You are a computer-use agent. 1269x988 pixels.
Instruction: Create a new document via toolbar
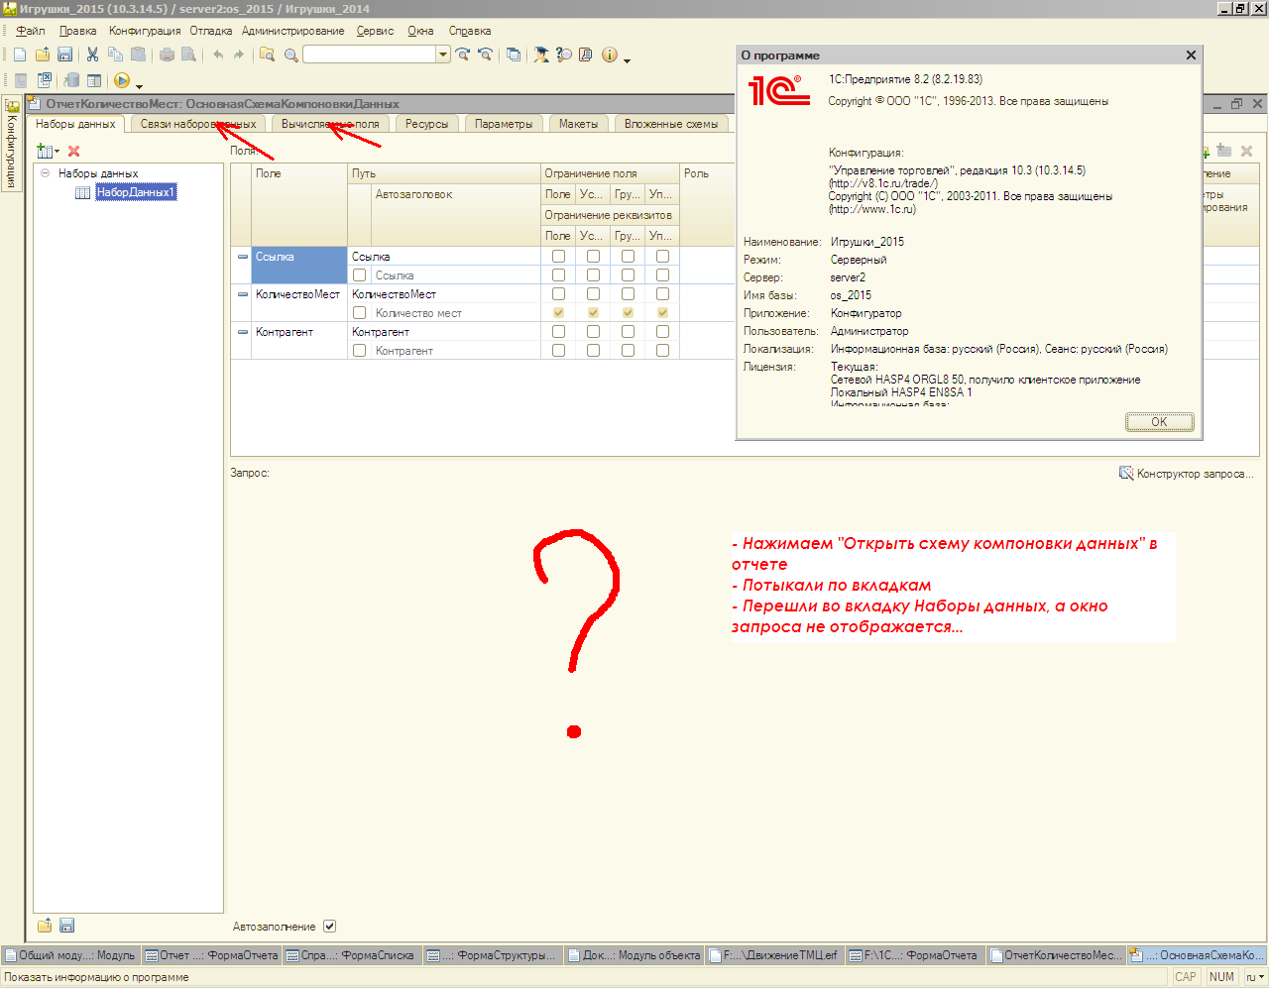[x=20, y=55]
